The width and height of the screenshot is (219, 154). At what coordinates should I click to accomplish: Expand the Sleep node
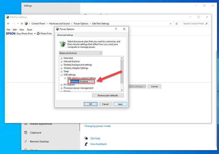(x=61, y=72)
